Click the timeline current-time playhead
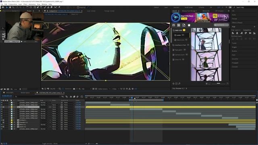 [132, 98]
